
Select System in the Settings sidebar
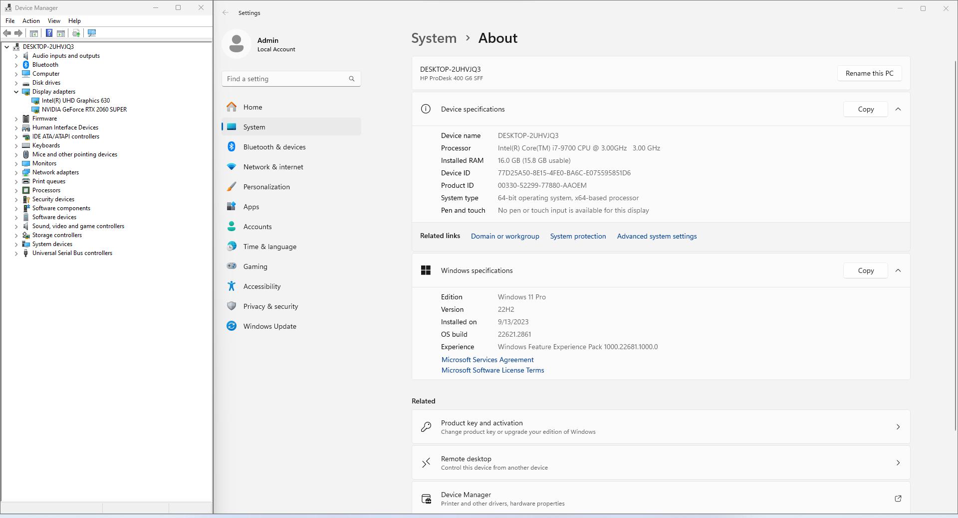(291, 127)
